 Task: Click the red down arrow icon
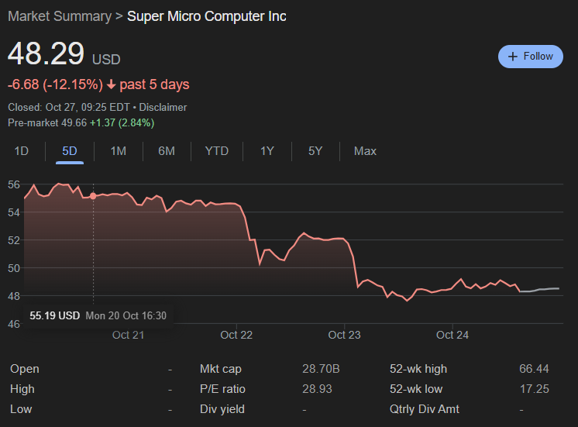(x=112, y=84)
